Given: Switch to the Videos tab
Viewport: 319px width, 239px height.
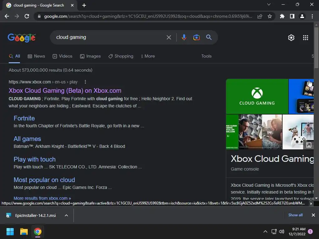Looking at the screenshot, I should (62, 56).
